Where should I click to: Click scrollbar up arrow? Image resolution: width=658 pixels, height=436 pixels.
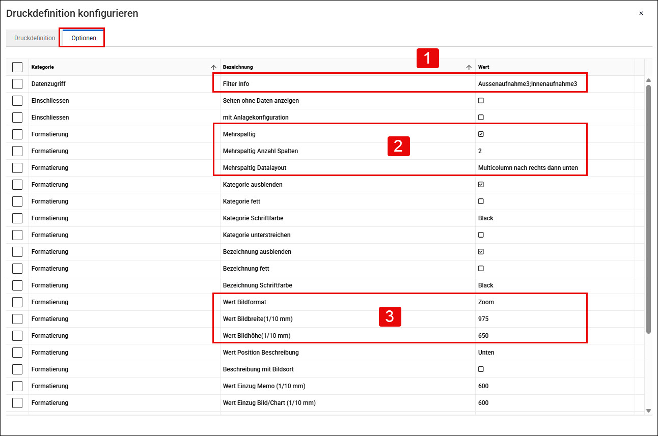648,80
